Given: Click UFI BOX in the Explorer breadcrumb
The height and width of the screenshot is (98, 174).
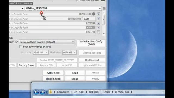Looking at the screenshot, I should click(x=94, y=92).
